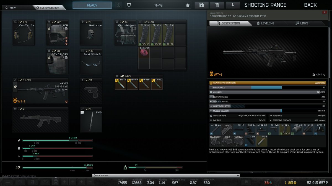Open the SHOOTING RANGE
The height and width of the screenshot is (186, 332).
click(265, 5)
